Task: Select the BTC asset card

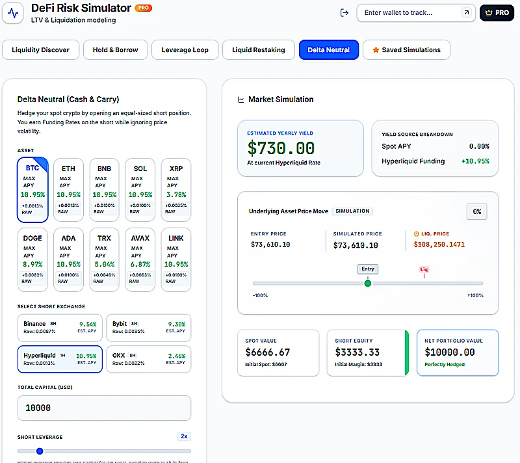Action: coord(32,190)
